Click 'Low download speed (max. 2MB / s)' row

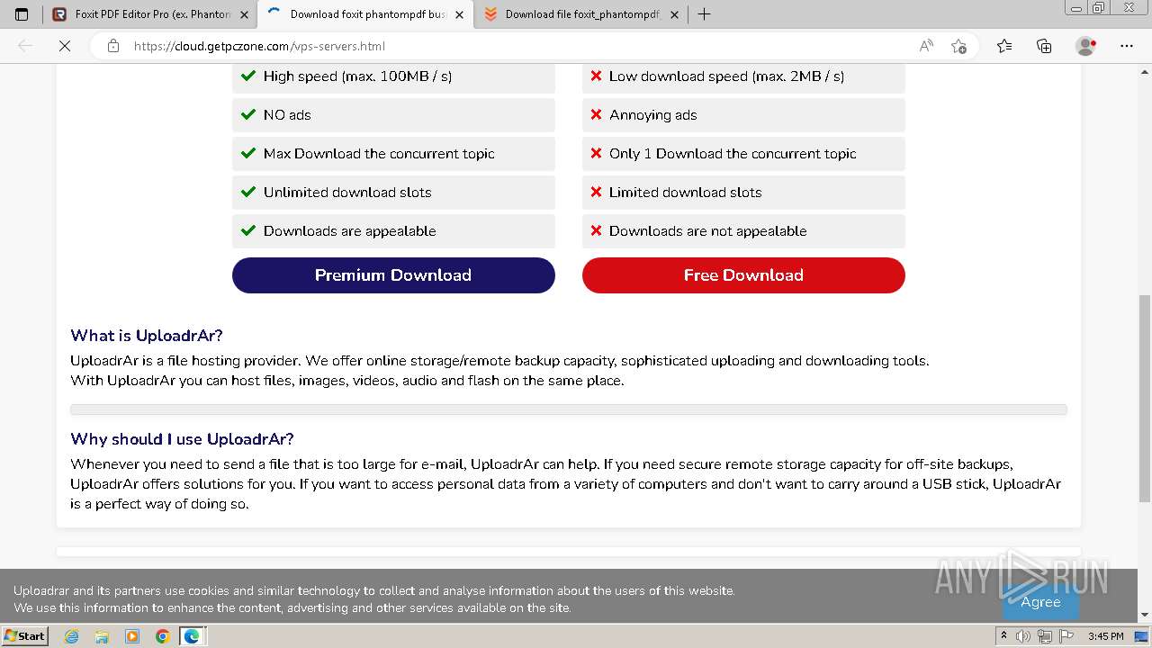tap(743, 76)
